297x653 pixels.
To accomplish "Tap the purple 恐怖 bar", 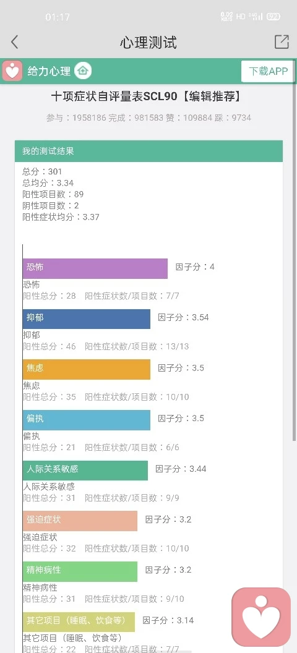I will [x=95, y=268].
